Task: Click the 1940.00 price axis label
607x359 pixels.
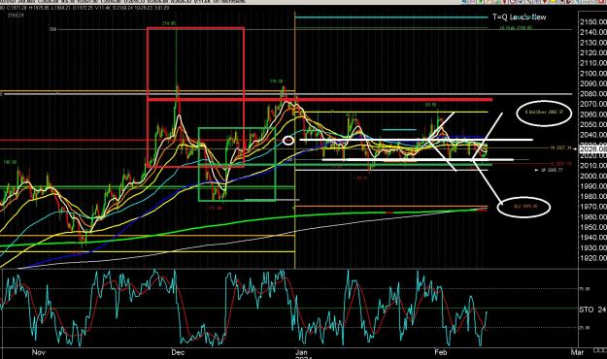Action: (593, 238)
